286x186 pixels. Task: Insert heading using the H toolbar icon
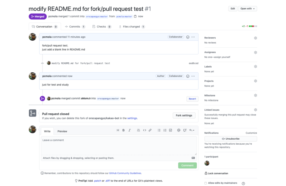[x=118, y=130]
